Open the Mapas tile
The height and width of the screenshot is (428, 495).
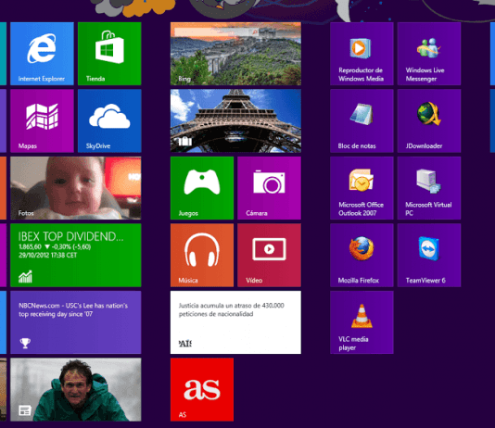[x=42, y=120]
